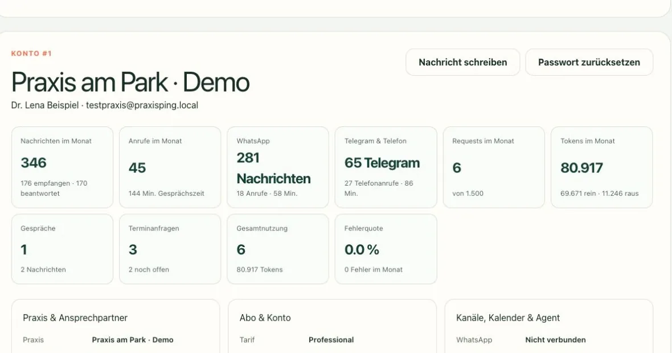672x353 pixels.
Task: Click the value 346
Action: pyautogui.click(x=34, y=163)
